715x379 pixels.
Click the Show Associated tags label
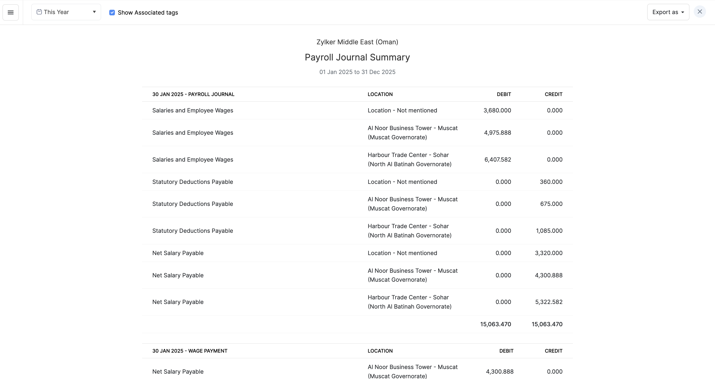point(148,13)
